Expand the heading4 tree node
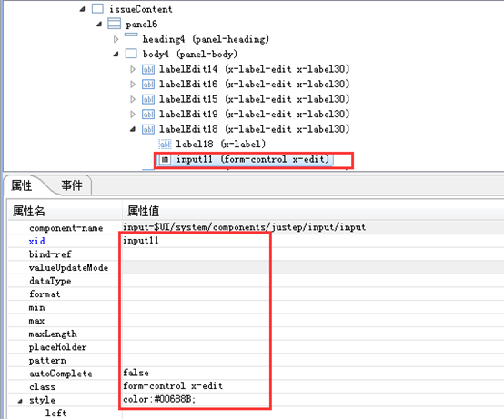Viewport: 504px width, 419px height. pos(116,39)
